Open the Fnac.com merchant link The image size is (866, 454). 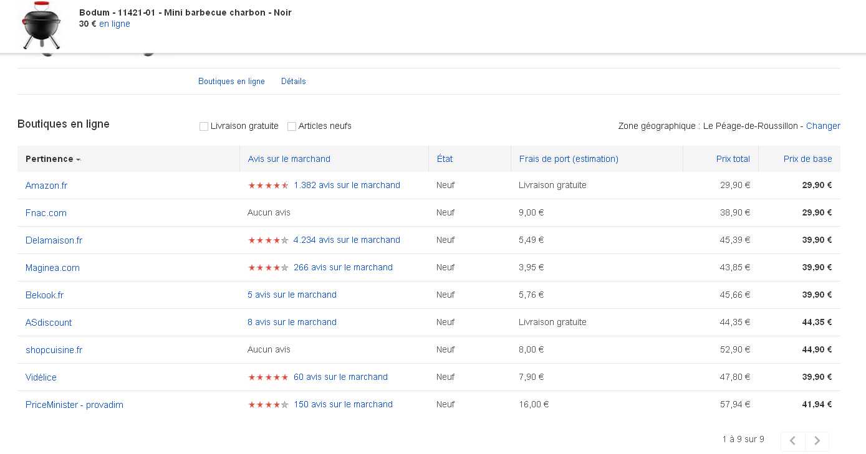click(x=46, y=213)
